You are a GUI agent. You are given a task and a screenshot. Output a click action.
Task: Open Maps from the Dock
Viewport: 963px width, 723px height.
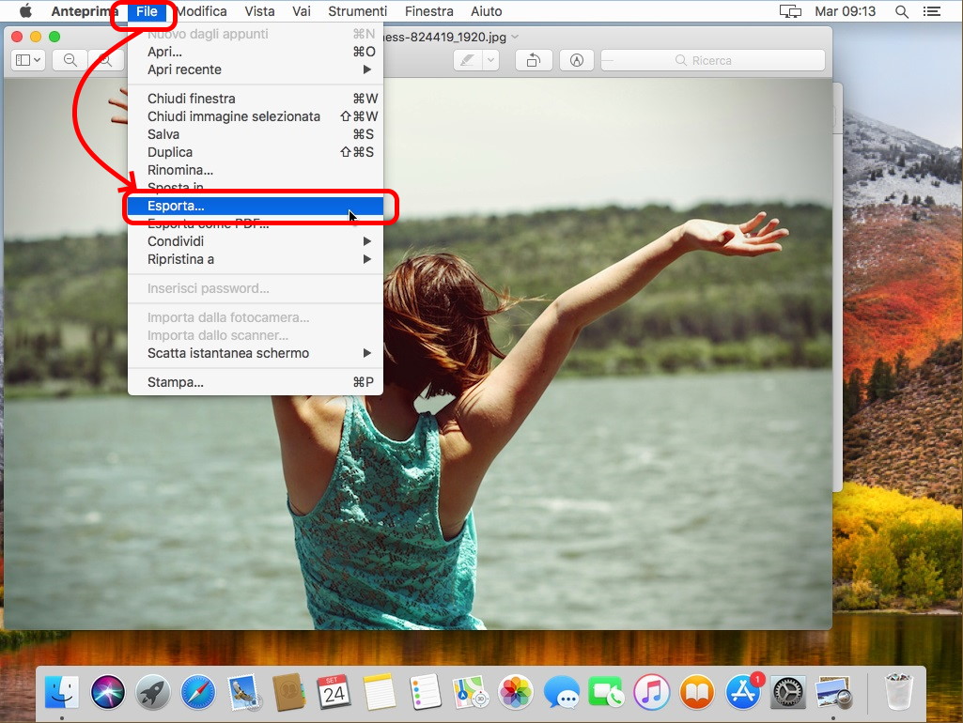(x=470, y=692)
